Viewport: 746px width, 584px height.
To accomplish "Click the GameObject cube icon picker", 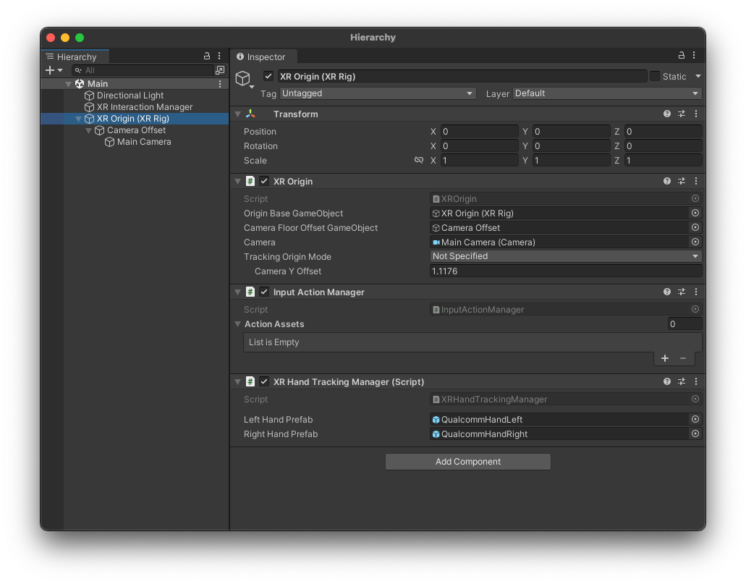I will 244,79.
